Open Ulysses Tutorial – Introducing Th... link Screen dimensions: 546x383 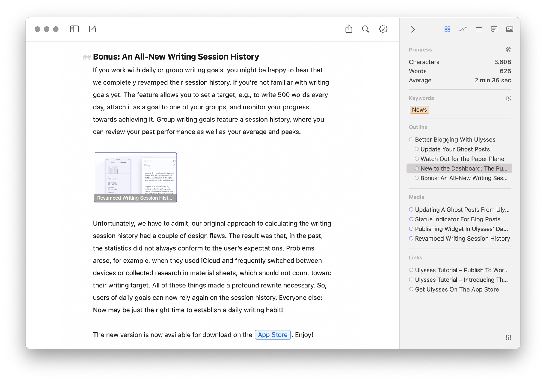(461, 280)
